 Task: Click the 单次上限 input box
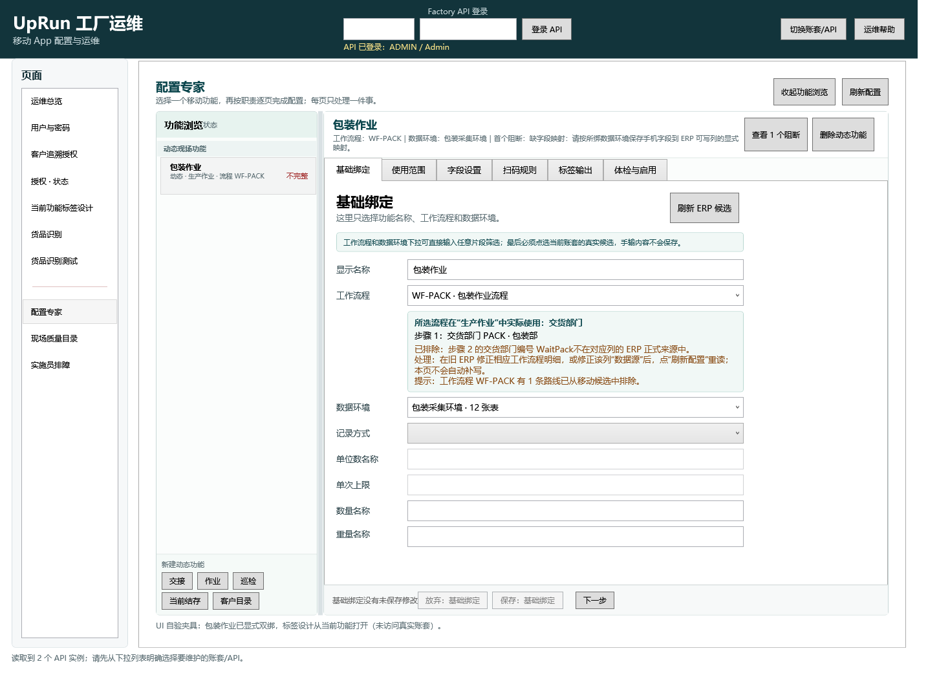pos(576,485)
